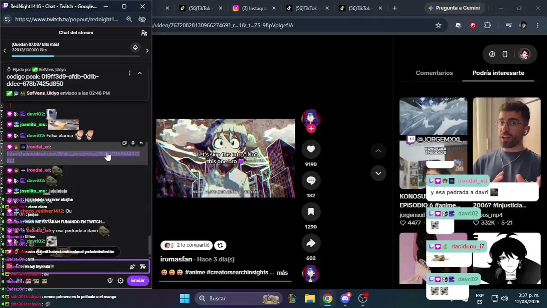Click the shield moderation icon in chat
Screen dimensions: 547x308
[110, 281]
